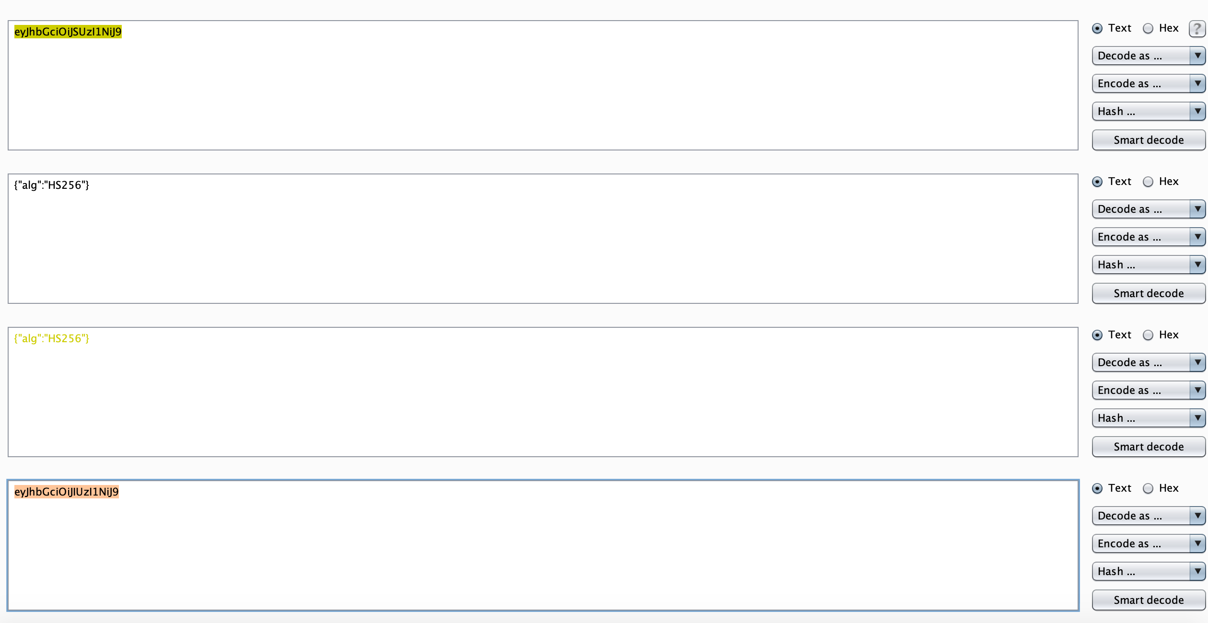Open fourth panel's Decode as dropdown

coord(1149,516)
